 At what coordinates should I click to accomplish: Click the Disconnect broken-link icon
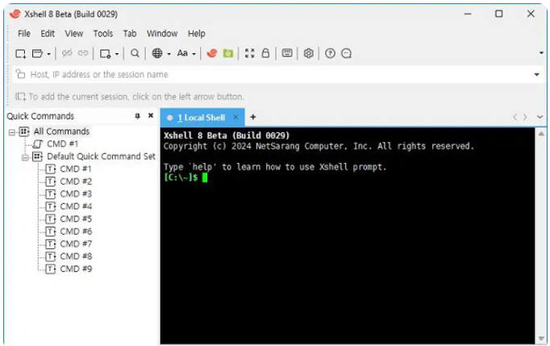tap(67, 53)
